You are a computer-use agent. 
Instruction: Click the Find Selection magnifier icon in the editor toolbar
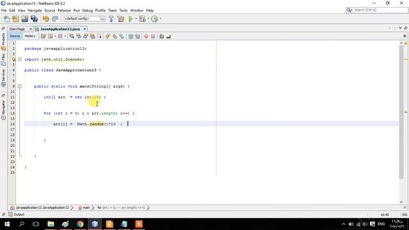click(72, 36)
